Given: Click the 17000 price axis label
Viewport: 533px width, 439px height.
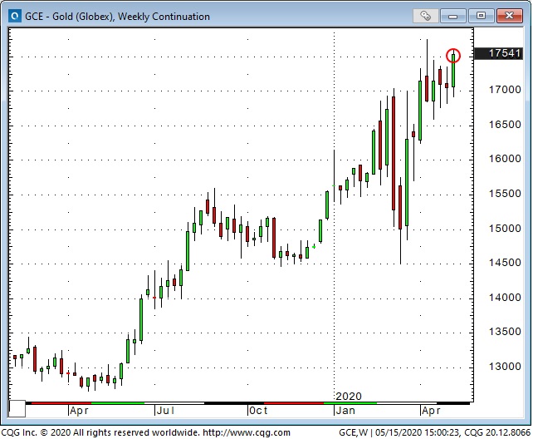Looking at the screenshot, I should click(x=505, y=90).
